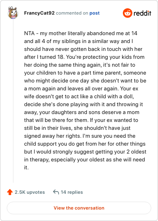This screenshot has height=221, width=158.
Task: Click the "14 replies" count
Action: [72, 192]
